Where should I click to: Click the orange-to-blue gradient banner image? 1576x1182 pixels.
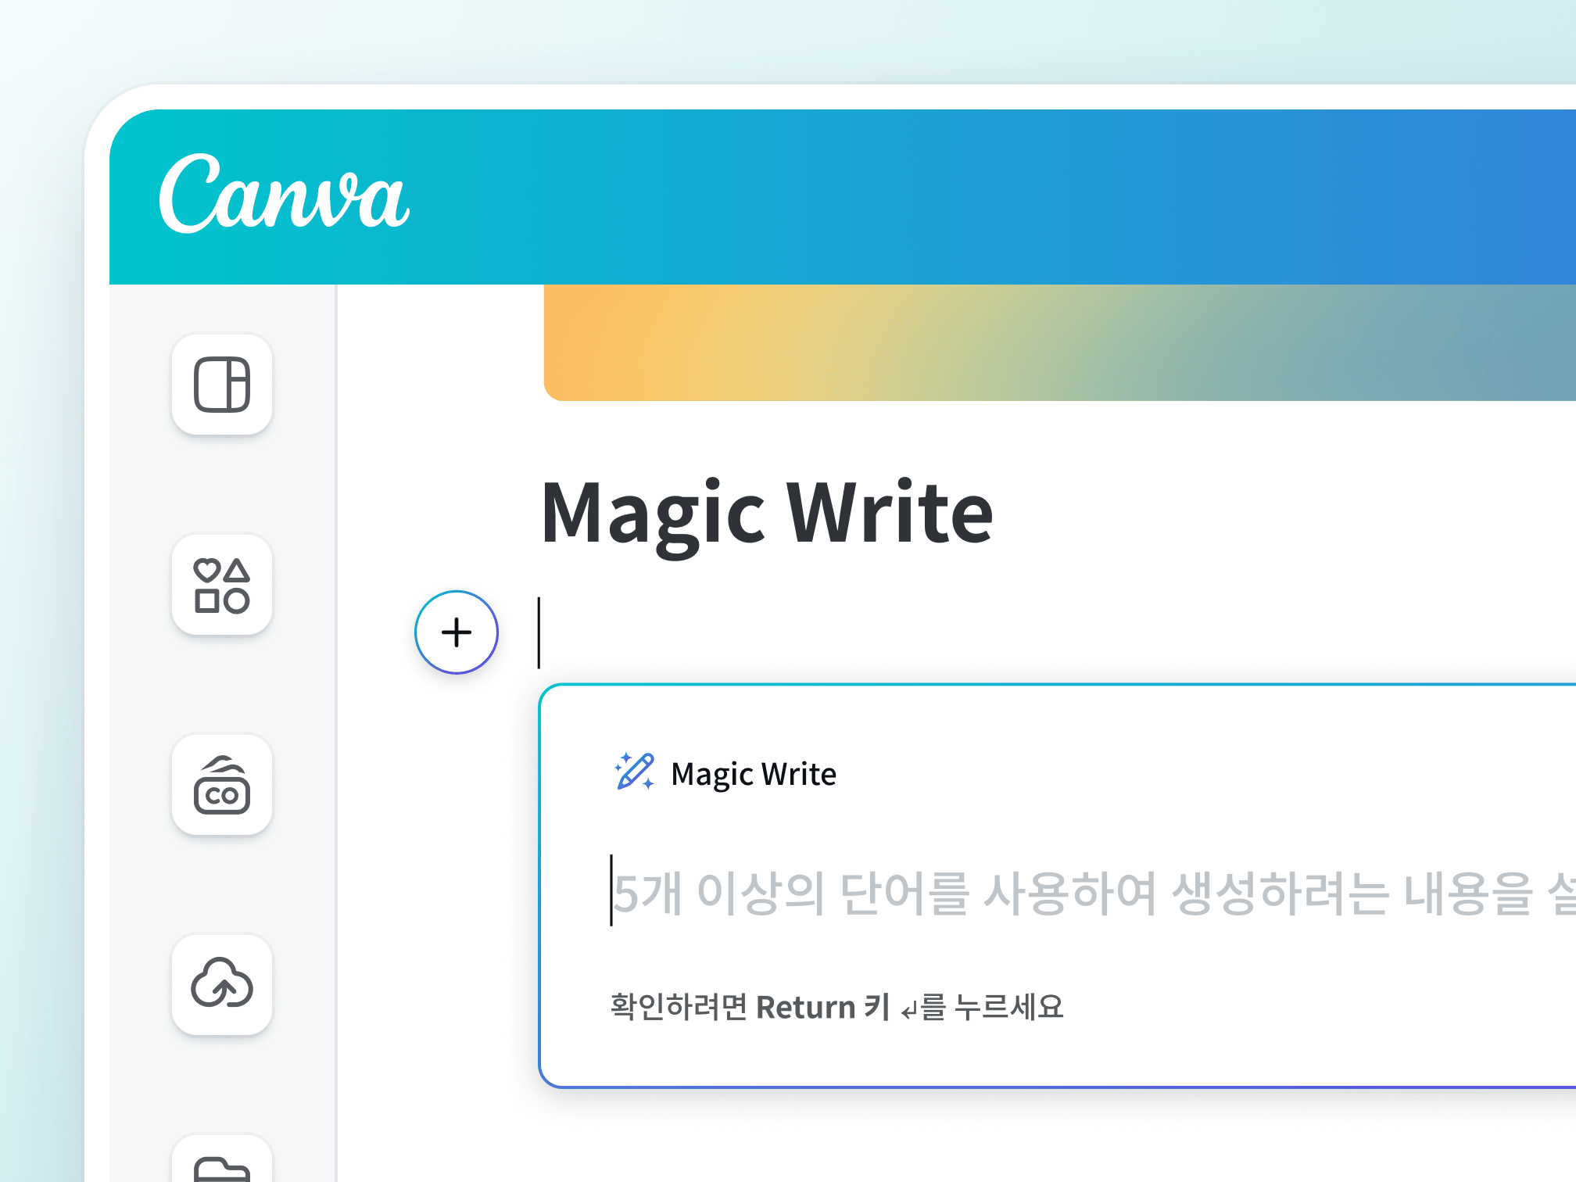pos(1055,344)
